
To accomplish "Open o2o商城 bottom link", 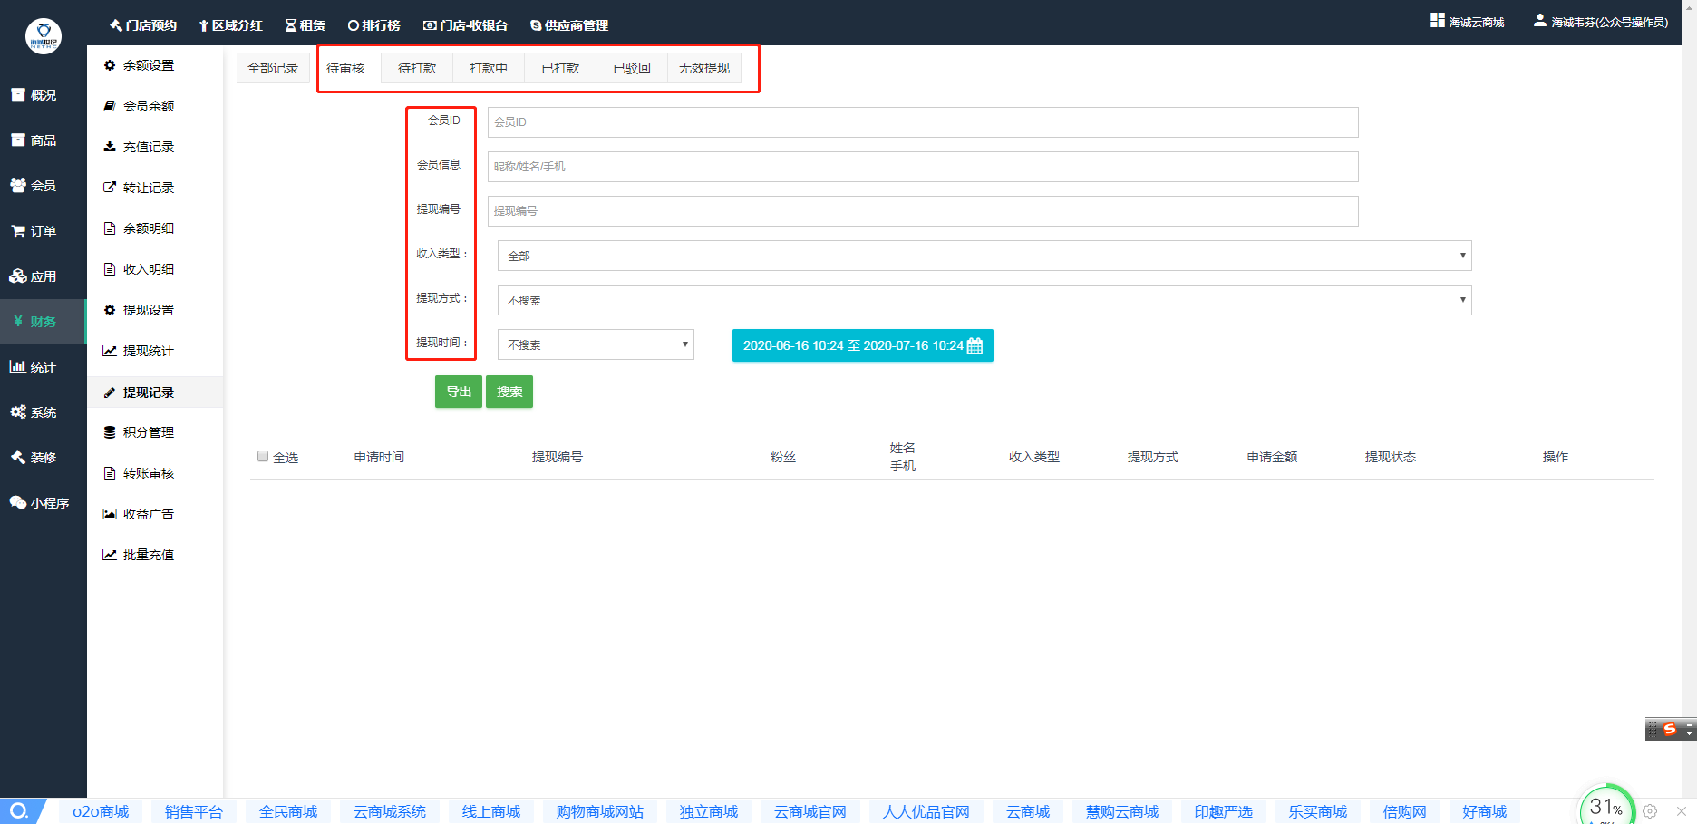I will [101, 811].
